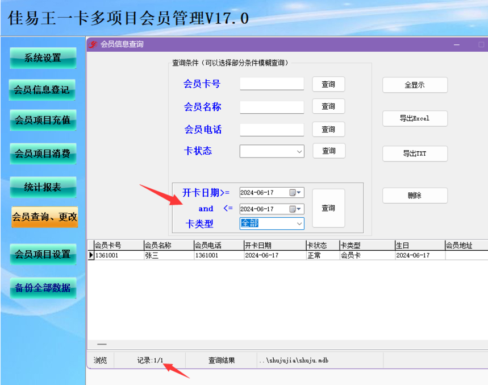Export results with 导出Excel
This screenshot has height=385, width=488.
(x=415, y=118)
